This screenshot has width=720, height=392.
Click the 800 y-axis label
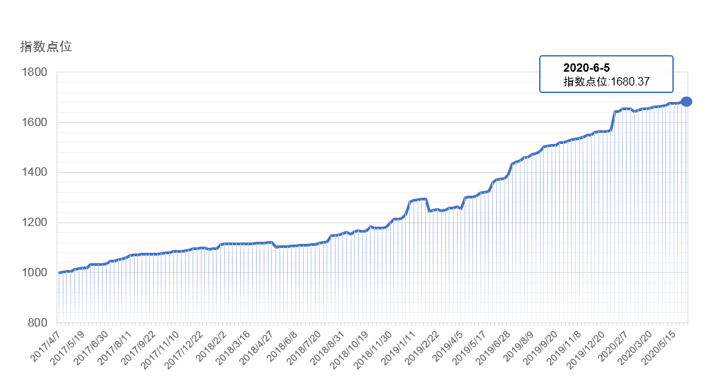click(37, 323)
